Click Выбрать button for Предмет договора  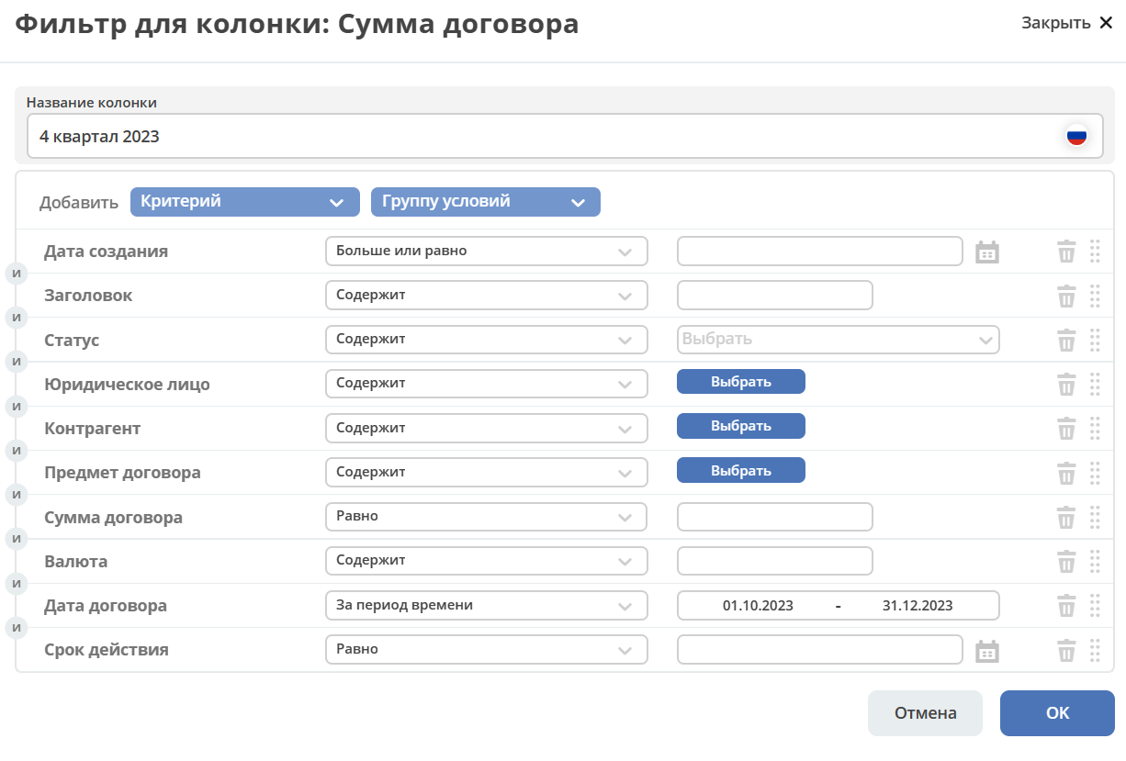(741, 470)
